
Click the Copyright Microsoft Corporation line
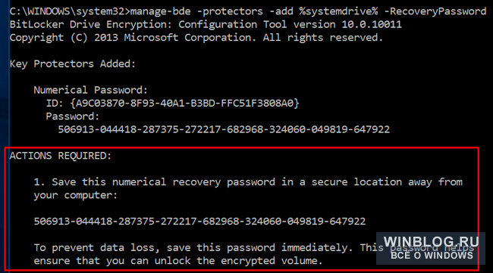coord(196,38)
